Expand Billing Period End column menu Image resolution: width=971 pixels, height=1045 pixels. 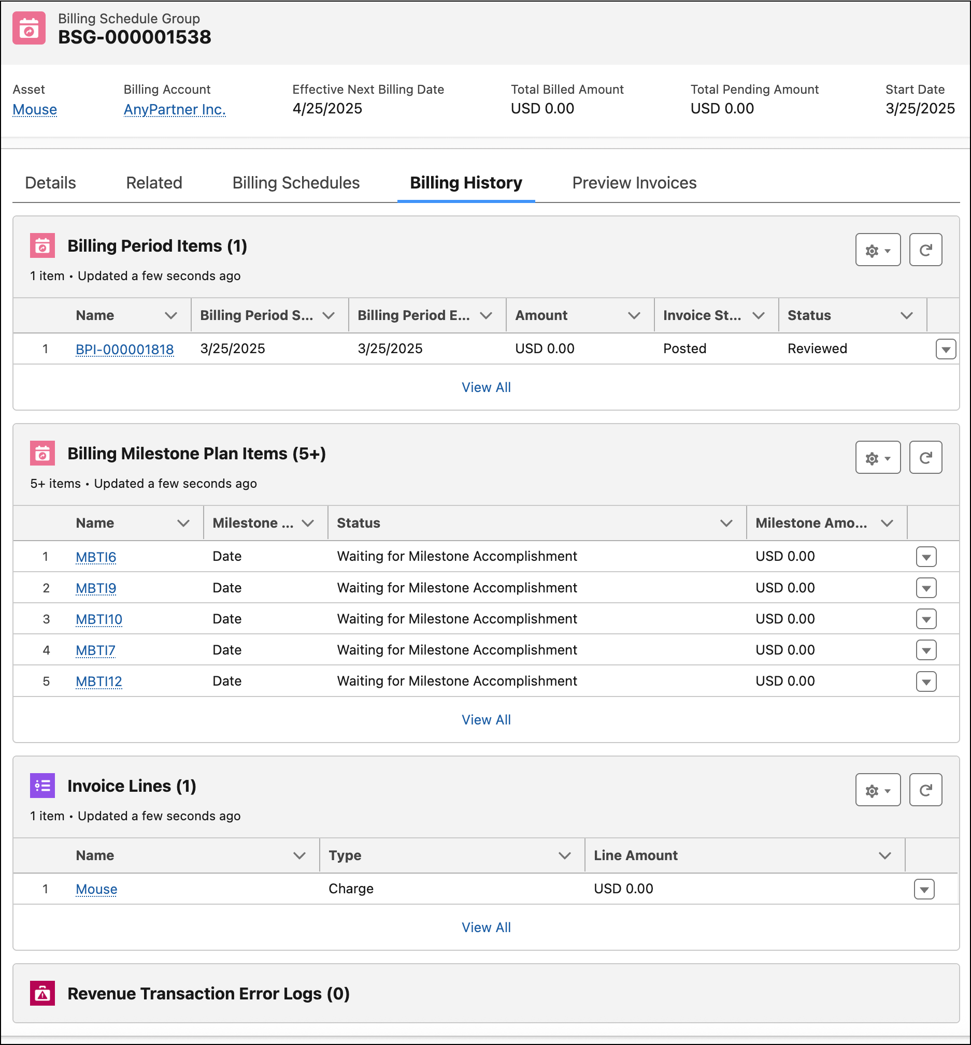point(486,315)
